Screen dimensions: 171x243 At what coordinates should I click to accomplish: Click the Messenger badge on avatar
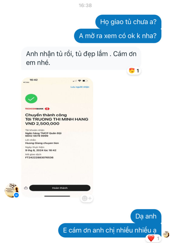[x=16, y=195]
